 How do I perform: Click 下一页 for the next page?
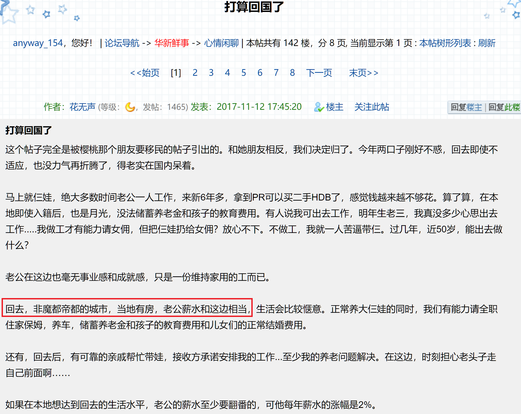pos(319,73)
